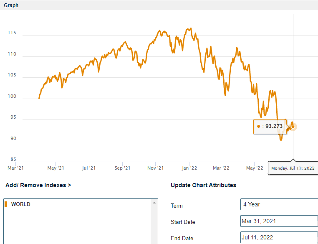The image size is (318, 244).
Task: Click the Monday, Jul 11, 2022 date label
Action: [x=293, y=168]
